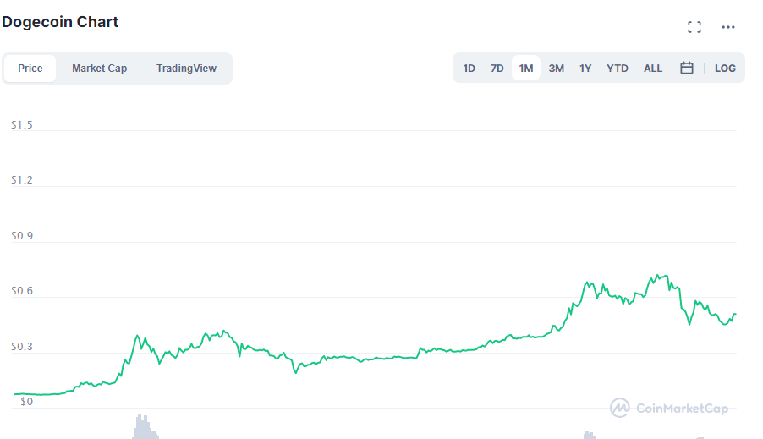
Task: Choose the 1M time range
Action: point(526,69)
